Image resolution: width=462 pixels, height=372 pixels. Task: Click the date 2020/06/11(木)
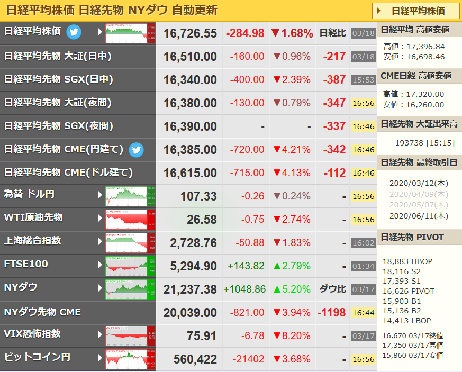tap(419, 216)
